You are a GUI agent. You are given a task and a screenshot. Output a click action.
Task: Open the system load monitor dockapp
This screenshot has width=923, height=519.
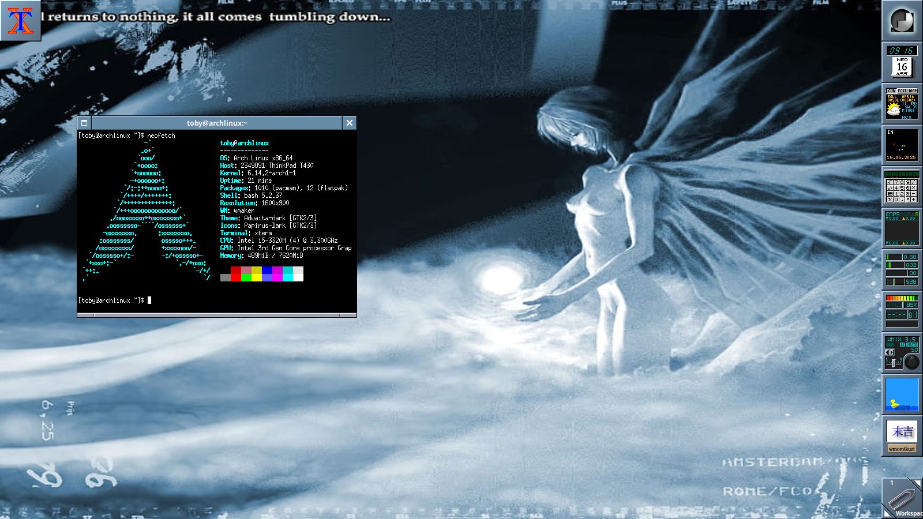pos(902,269)
